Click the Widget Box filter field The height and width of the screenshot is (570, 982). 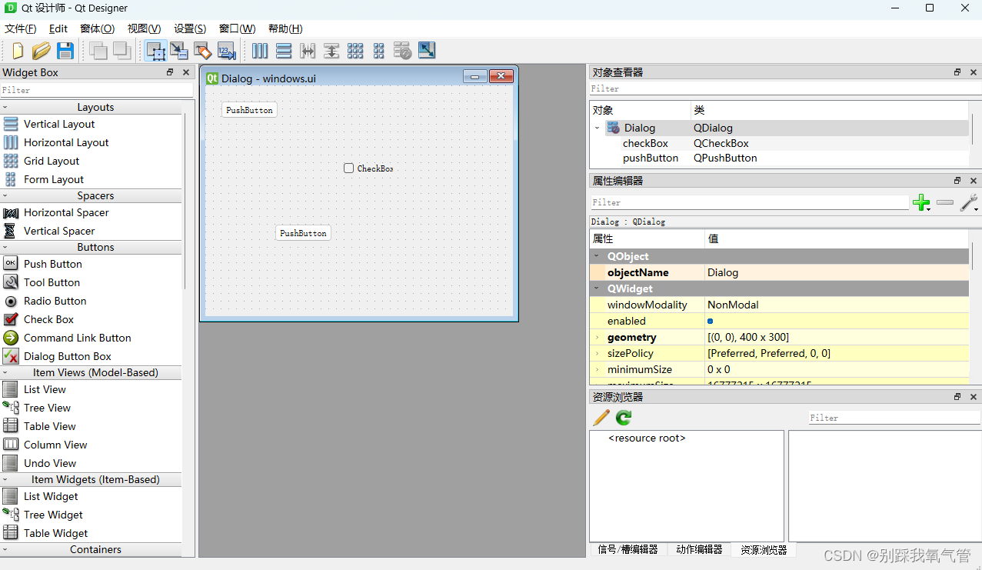coord(96,90)
